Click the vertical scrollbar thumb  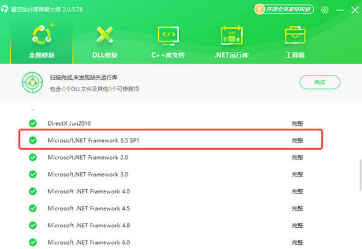coord(360,175)
